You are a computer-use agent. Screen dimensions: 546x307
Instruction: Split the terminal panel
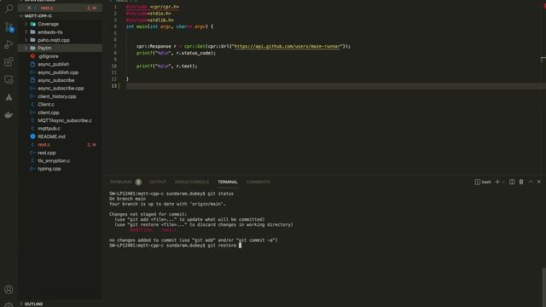click(512, 182)
